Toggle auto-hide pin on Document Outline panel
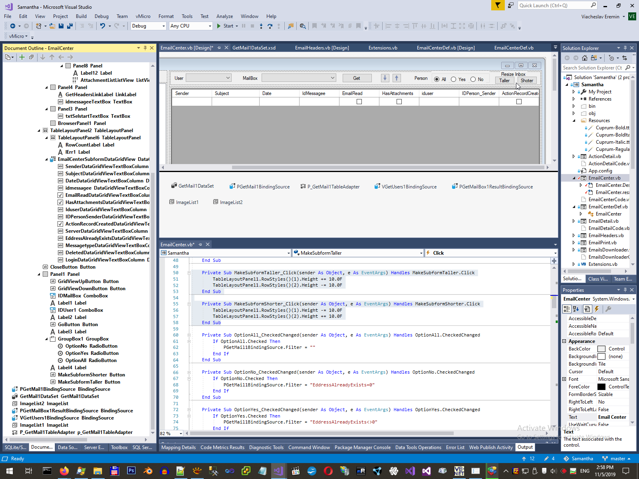Screen dimensions: 639x479 (145, 48)
